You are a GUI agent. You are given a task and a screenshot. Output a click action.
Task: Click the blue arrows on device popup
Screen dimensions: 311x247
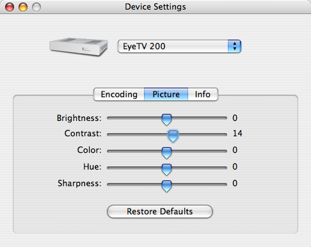(234, 46)
